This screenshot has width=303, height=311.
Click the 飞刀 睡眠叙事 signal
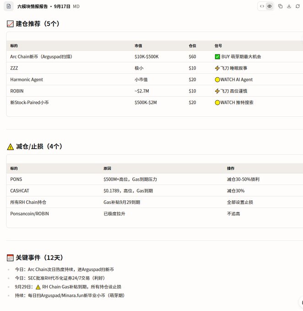click(231, 68)
